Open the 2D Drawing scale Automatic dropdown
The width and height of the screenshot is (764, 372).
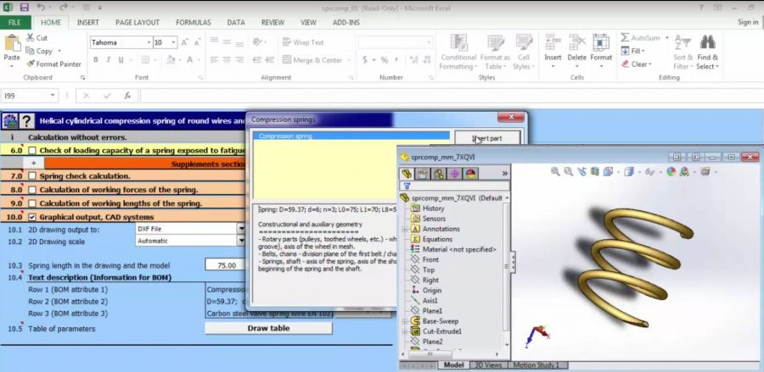click(x=241, y=241)
